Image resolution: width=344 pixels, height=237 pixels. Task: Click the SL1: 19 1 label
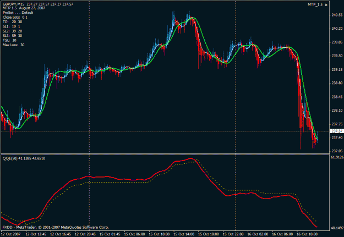[12, 26]
